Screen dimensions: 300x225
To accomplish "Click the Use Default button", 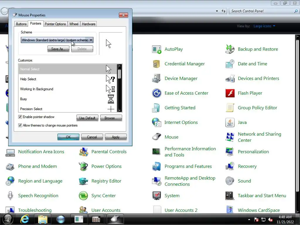I will tap(87, 118).
